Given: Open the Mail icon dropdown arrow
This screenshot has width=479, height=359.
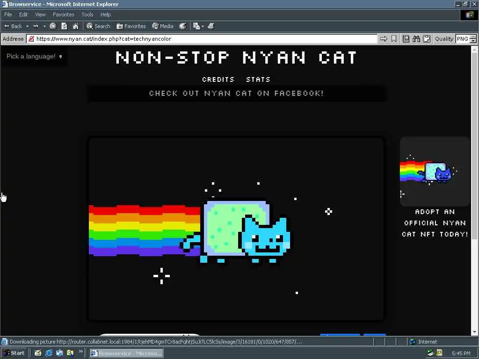Looking at the screenshot, I should click(203, 26).
